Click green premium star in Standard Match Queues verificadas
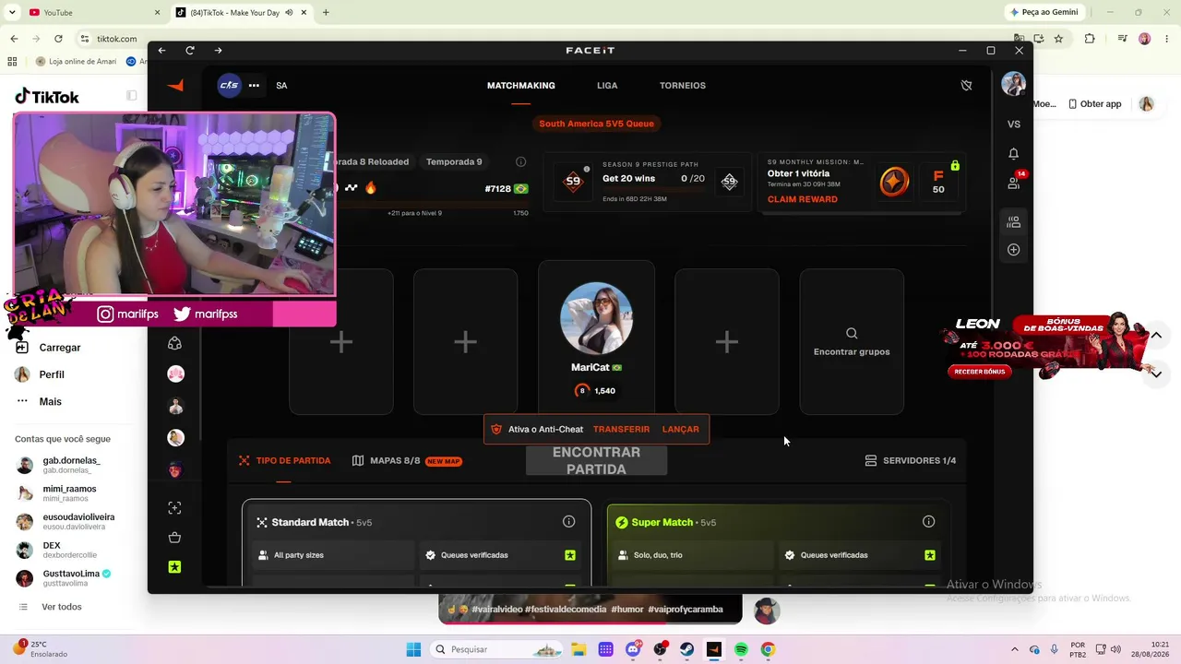The height and width of the screenshot is (664, 1181). tap(570, 555)
